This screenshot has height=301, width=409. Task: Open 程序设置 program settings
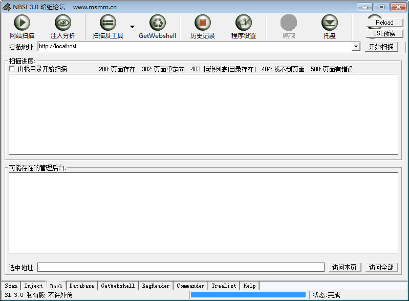pyautogui.click(x=243, y=23)
